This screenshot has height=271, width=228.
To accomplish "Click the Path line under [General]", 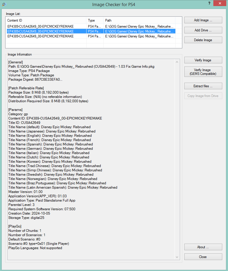I will coord(81,67).
